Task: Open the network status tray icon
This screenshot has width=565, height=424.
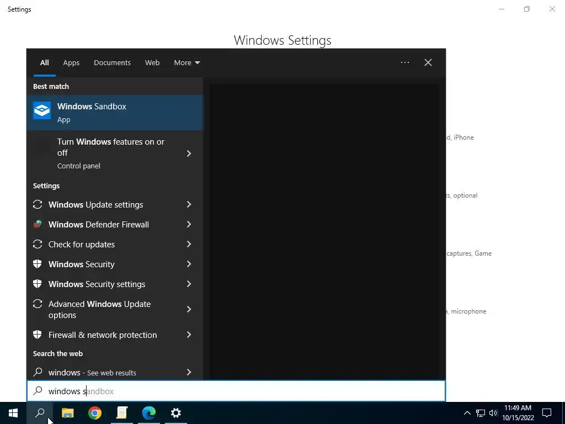Action: pyautogui.click(x=481, y=413)
